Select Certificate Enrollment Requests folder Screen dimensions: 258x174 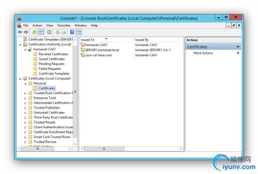53,132
